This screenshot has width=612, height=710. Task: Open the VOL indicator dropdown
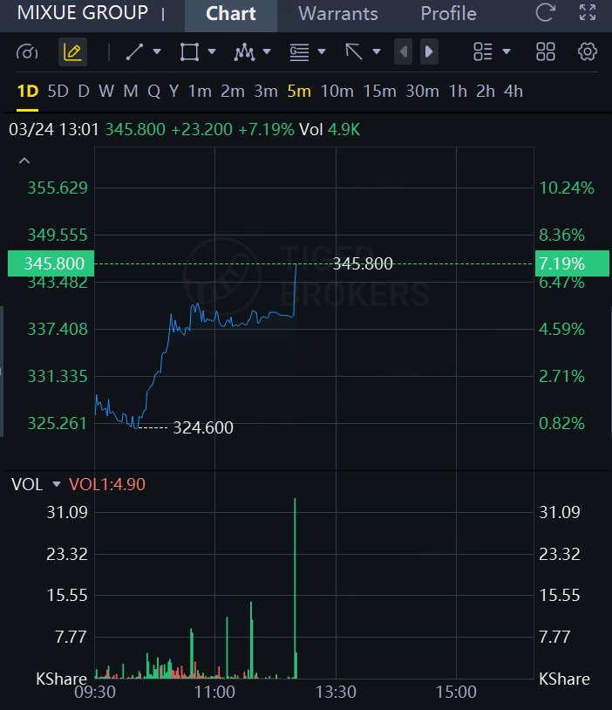(x=57, y=484)
